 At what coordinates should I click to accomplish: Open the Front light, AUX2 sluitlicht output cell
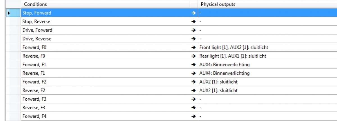pyautogui.click(x=267, y=48)
